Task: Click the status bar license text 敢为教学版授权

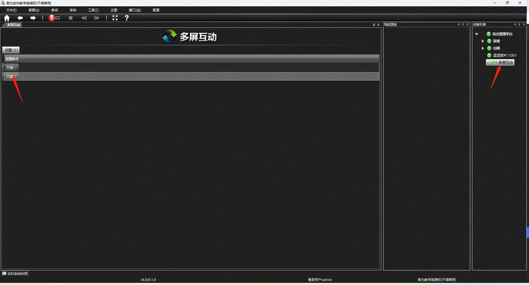Action: click(x=437, y=280)
